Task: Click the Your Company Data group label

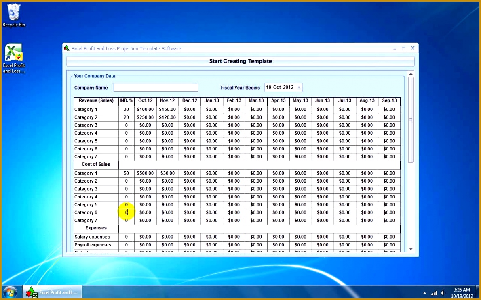Action: [x=95, y=76]
